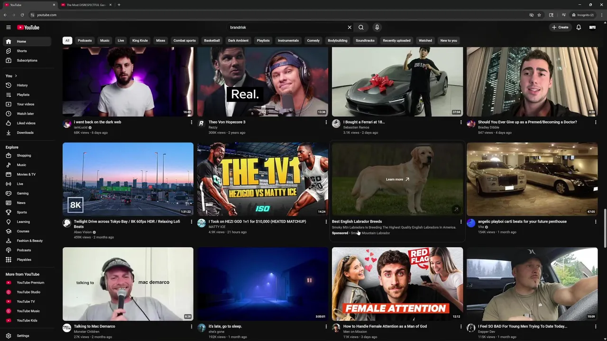Expand the You section chevron
This screenshot has height=341, width=607.
16,76
